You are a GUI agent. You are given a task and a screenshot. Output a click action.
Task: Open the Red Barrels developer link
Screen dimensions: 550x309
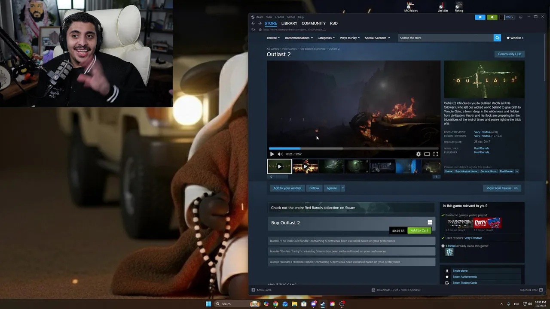click(x=481, y=148)
